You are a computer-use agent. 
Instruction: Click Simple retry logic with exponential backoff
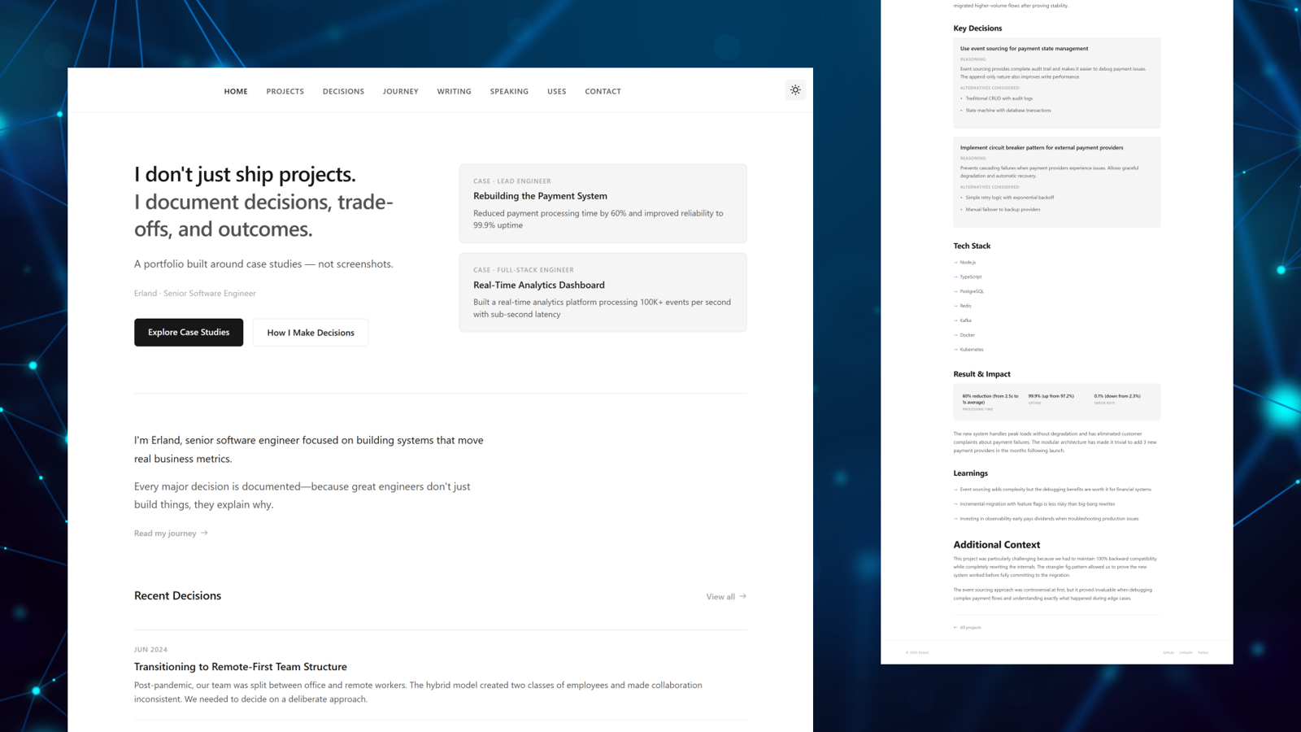pos(1010,198)
